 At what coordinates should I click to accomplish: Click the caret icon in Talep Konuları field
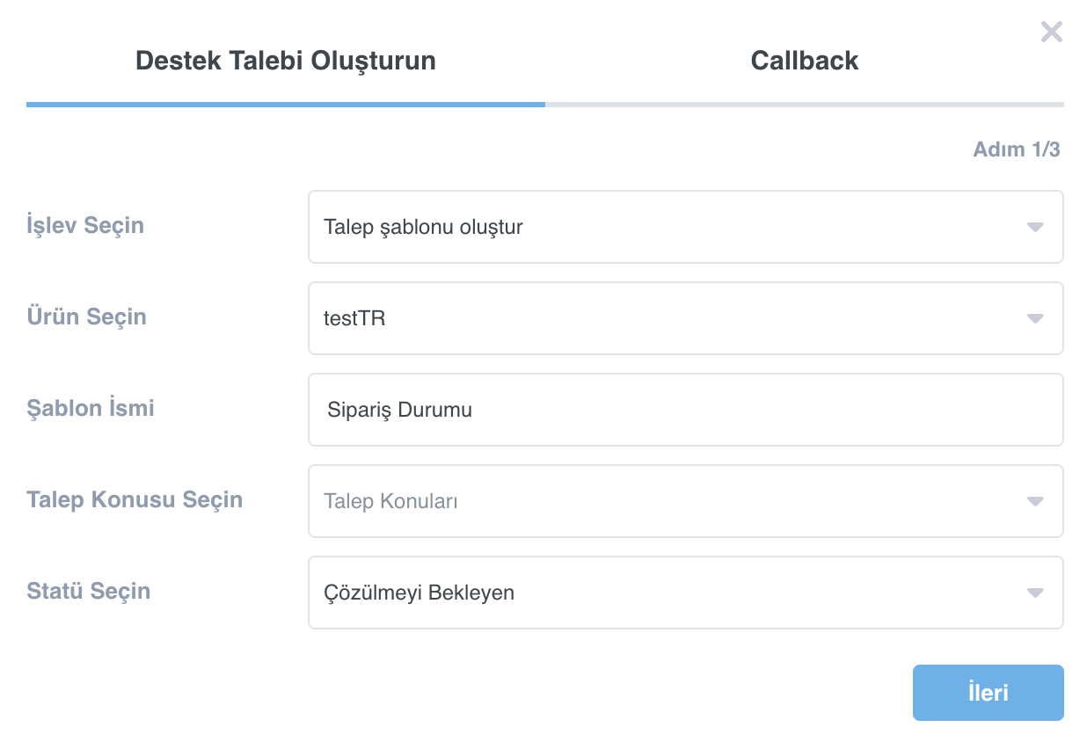point(1035,501)
